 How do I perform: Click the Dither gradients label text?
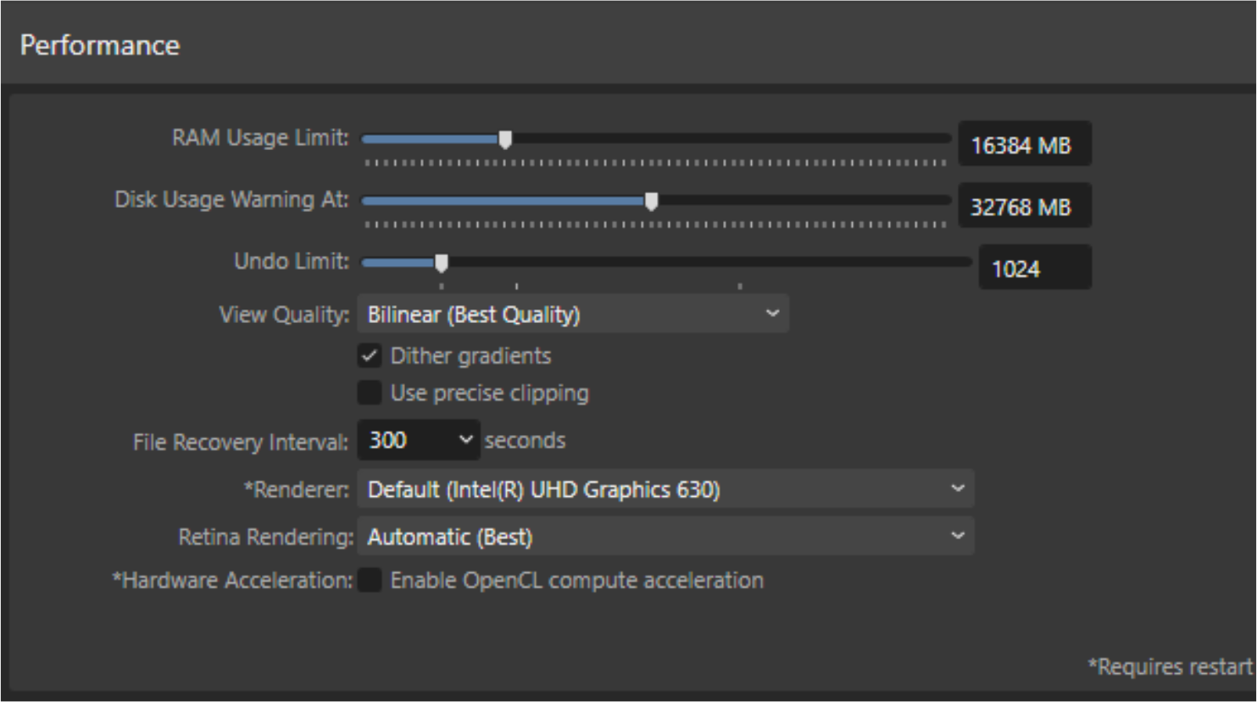pos(470,356)
